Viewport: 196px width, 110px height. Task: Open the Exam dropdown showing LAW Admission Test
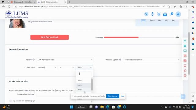tap(65, 60)
